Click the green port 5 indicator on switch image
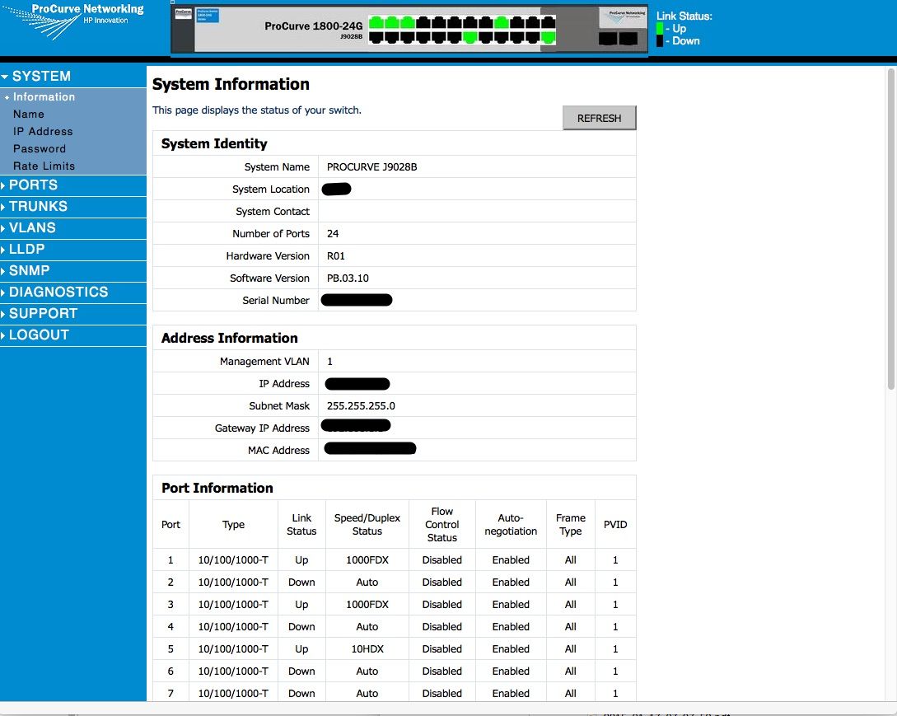 408,22
